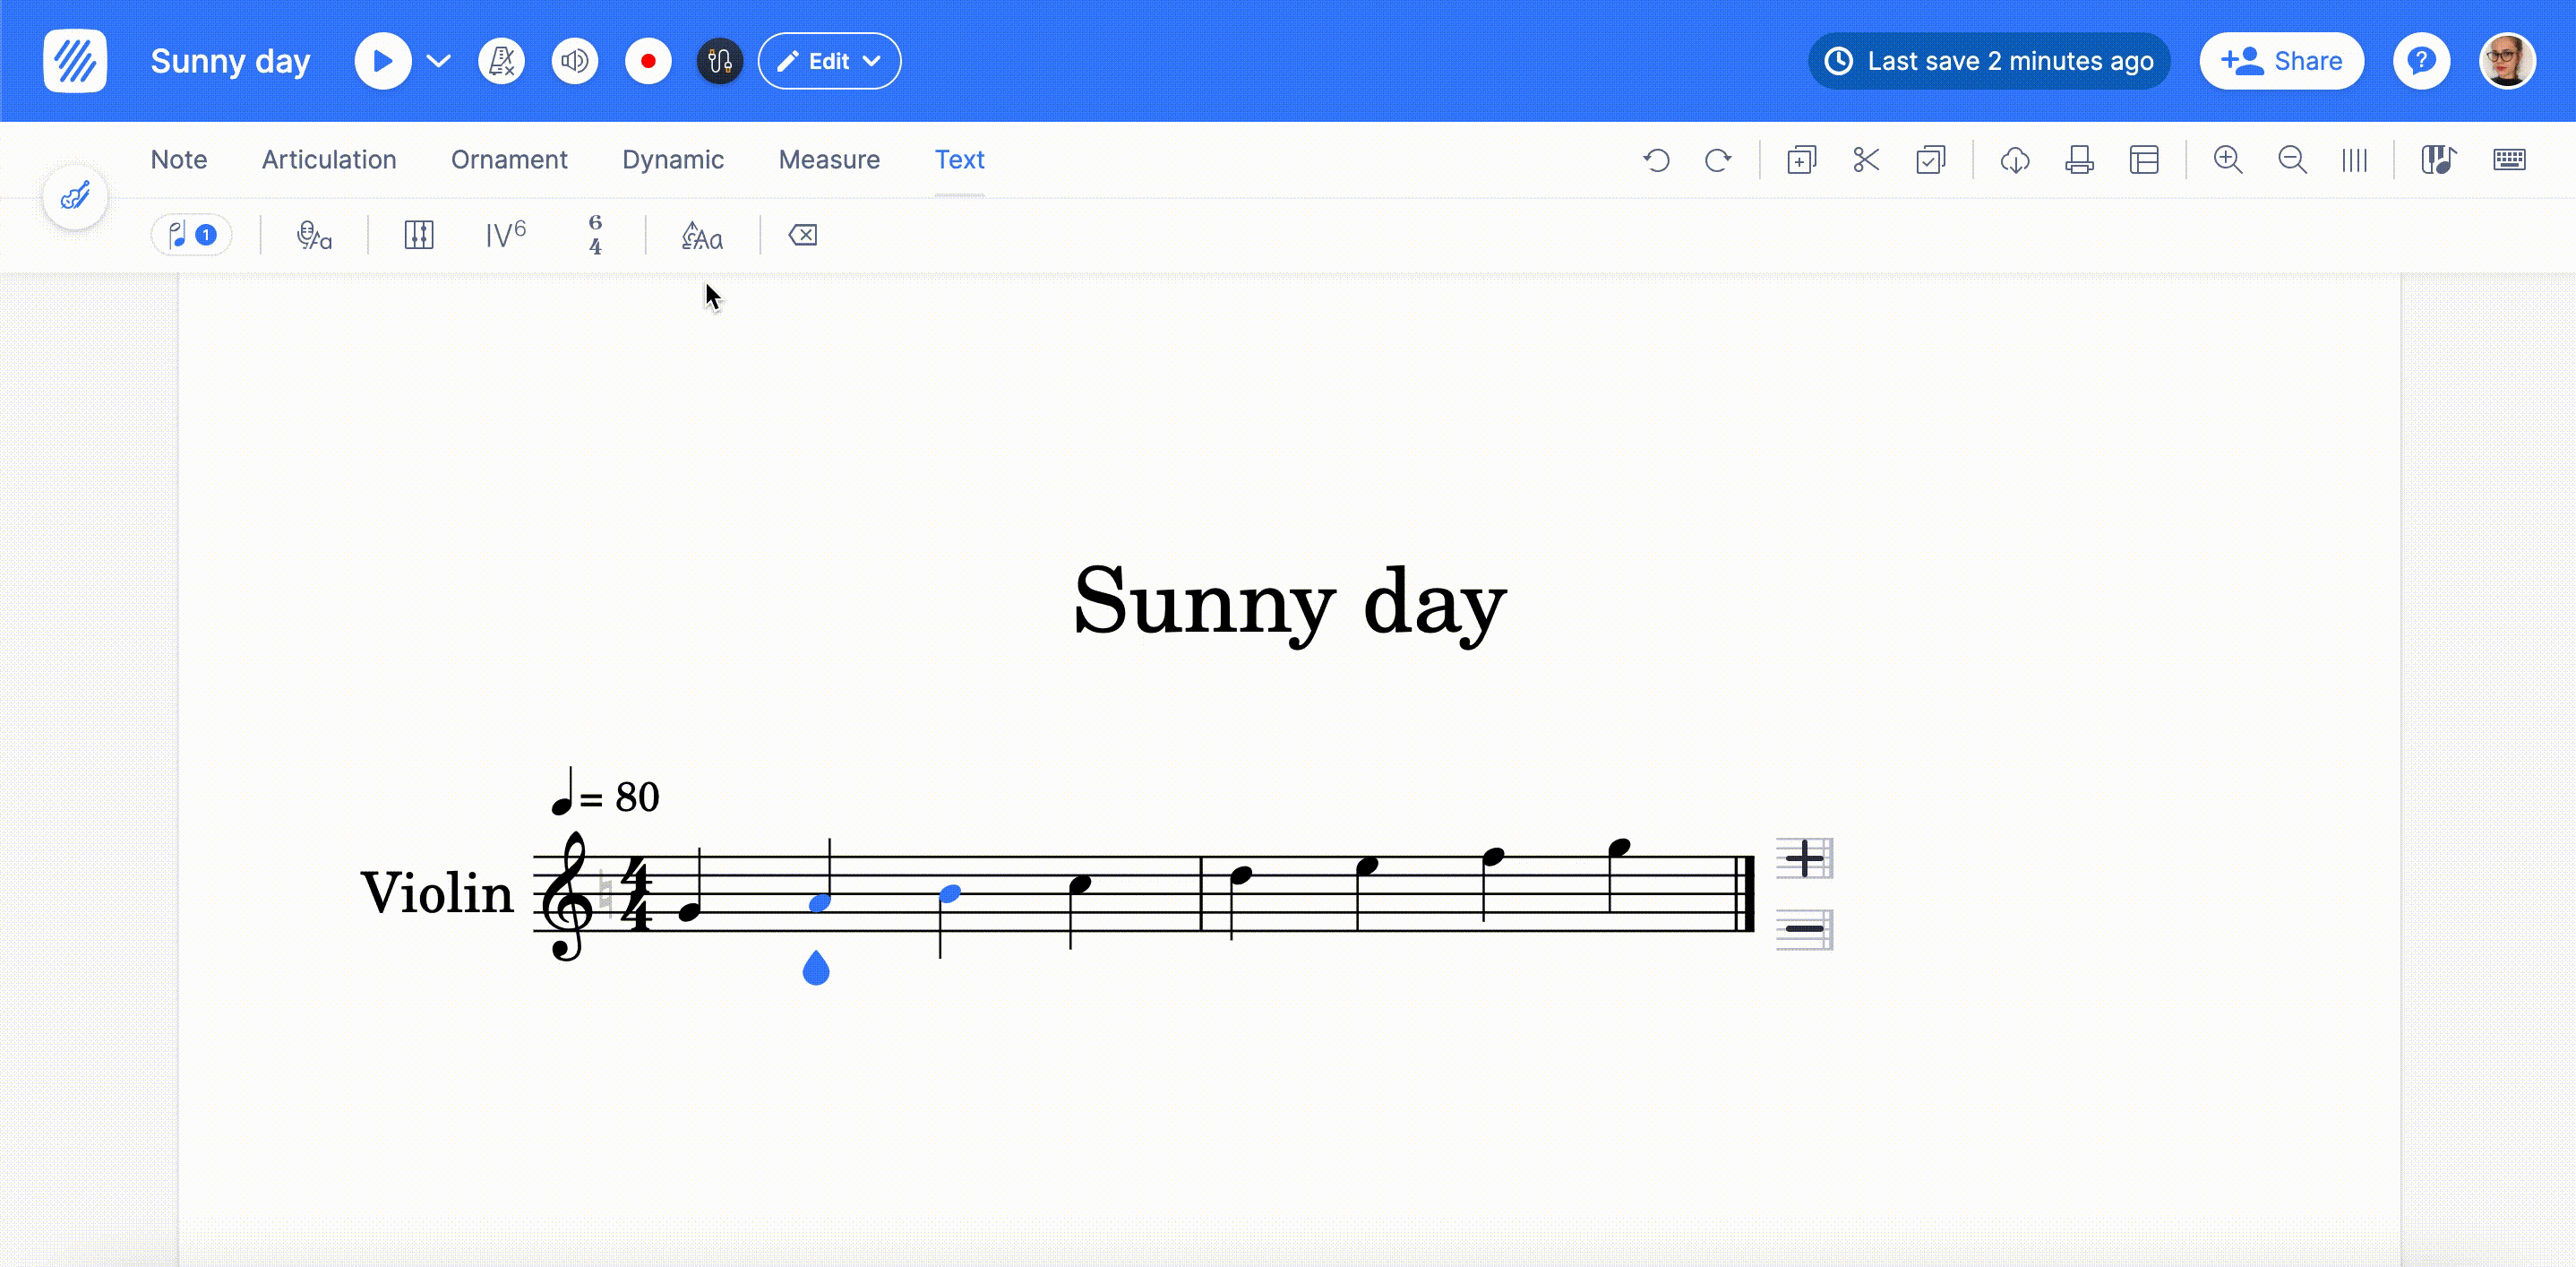Click the record button
Viewport: 2576px width, 1267px height.
[646, 61]
